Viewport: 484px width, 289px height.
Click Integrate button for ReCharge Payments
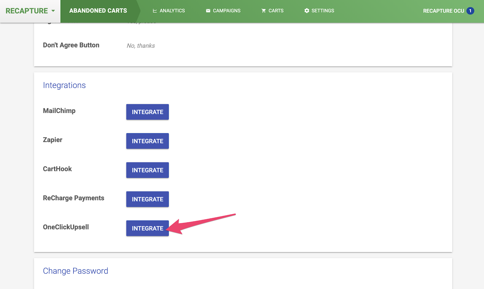pos(148,199)
